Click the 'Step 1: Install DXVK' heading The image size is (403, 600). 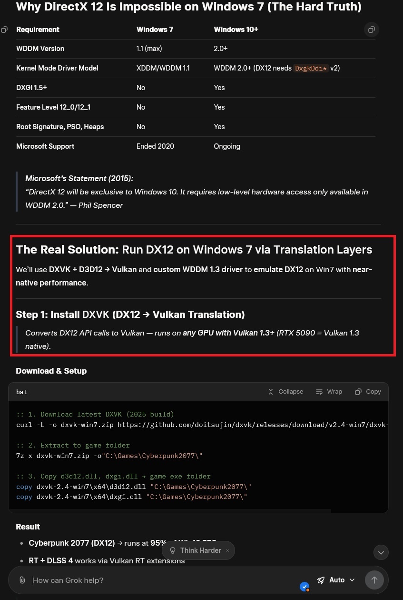coord(130,315)
